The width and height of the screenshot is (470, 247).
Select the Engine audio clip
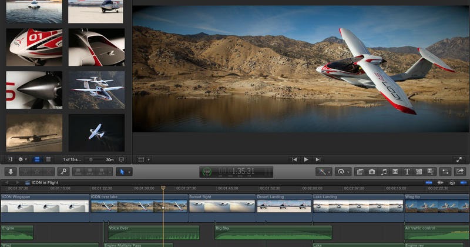(17, 233)
